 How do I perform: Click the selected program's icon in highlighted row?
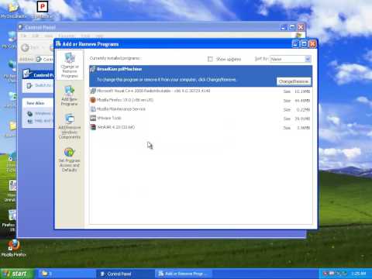93,69
